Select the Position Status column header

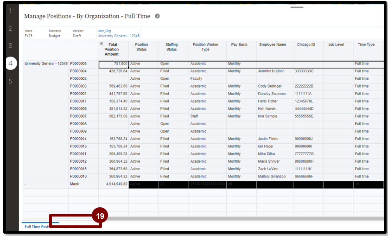point(144,51)
